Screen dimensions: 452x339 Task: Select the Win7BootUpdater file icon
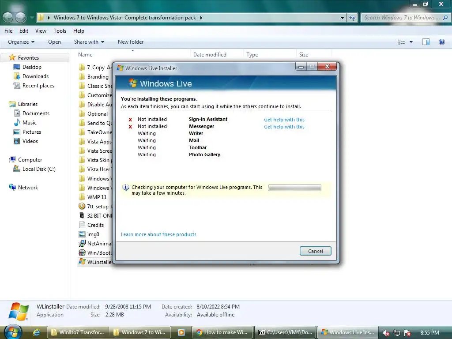82,252
